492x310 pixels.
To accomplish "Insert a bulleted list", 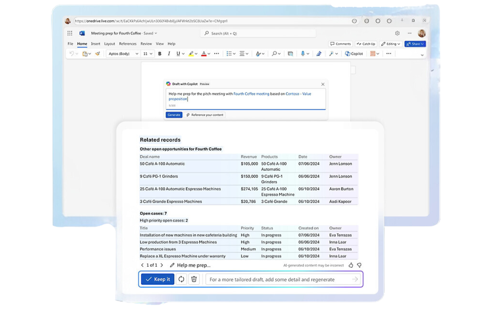I will coord(229,54).
